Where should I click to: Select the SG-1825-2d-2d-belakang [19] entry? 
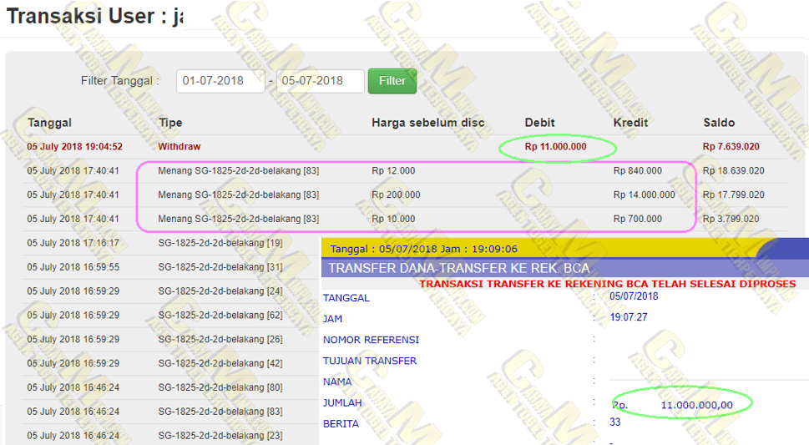point(220,243)
